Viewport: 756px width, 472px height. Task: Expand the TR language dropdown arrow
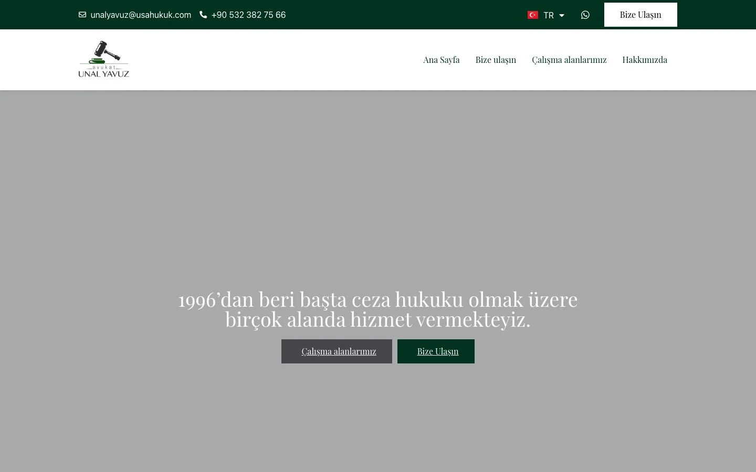pos(562,16)
